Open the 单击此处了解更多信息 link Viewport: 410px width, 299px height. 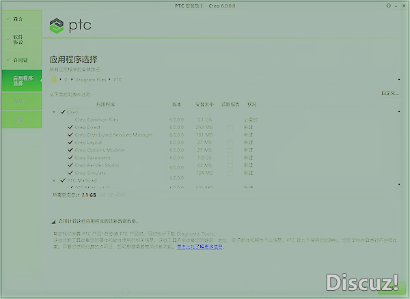[x=200, y=246]
